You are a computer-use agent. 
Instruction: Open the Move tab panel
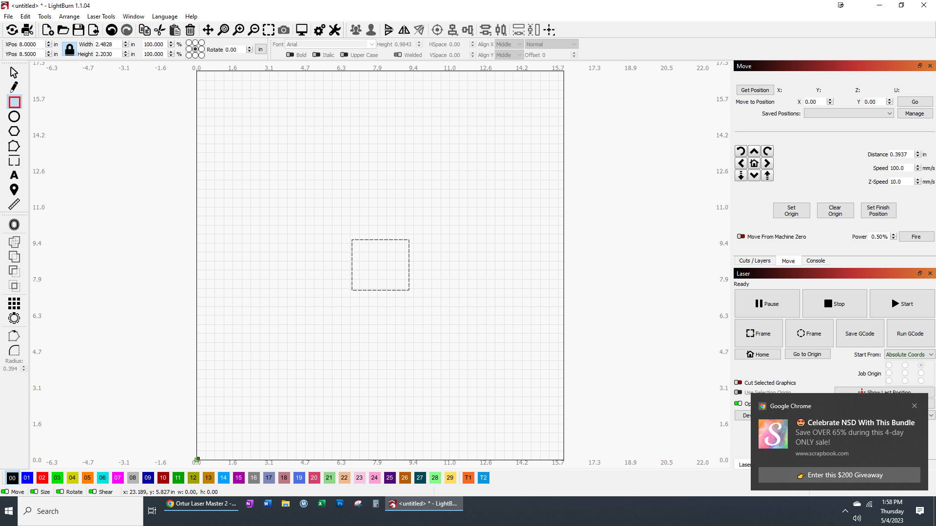pyautogui.click(x=787, y=260)
